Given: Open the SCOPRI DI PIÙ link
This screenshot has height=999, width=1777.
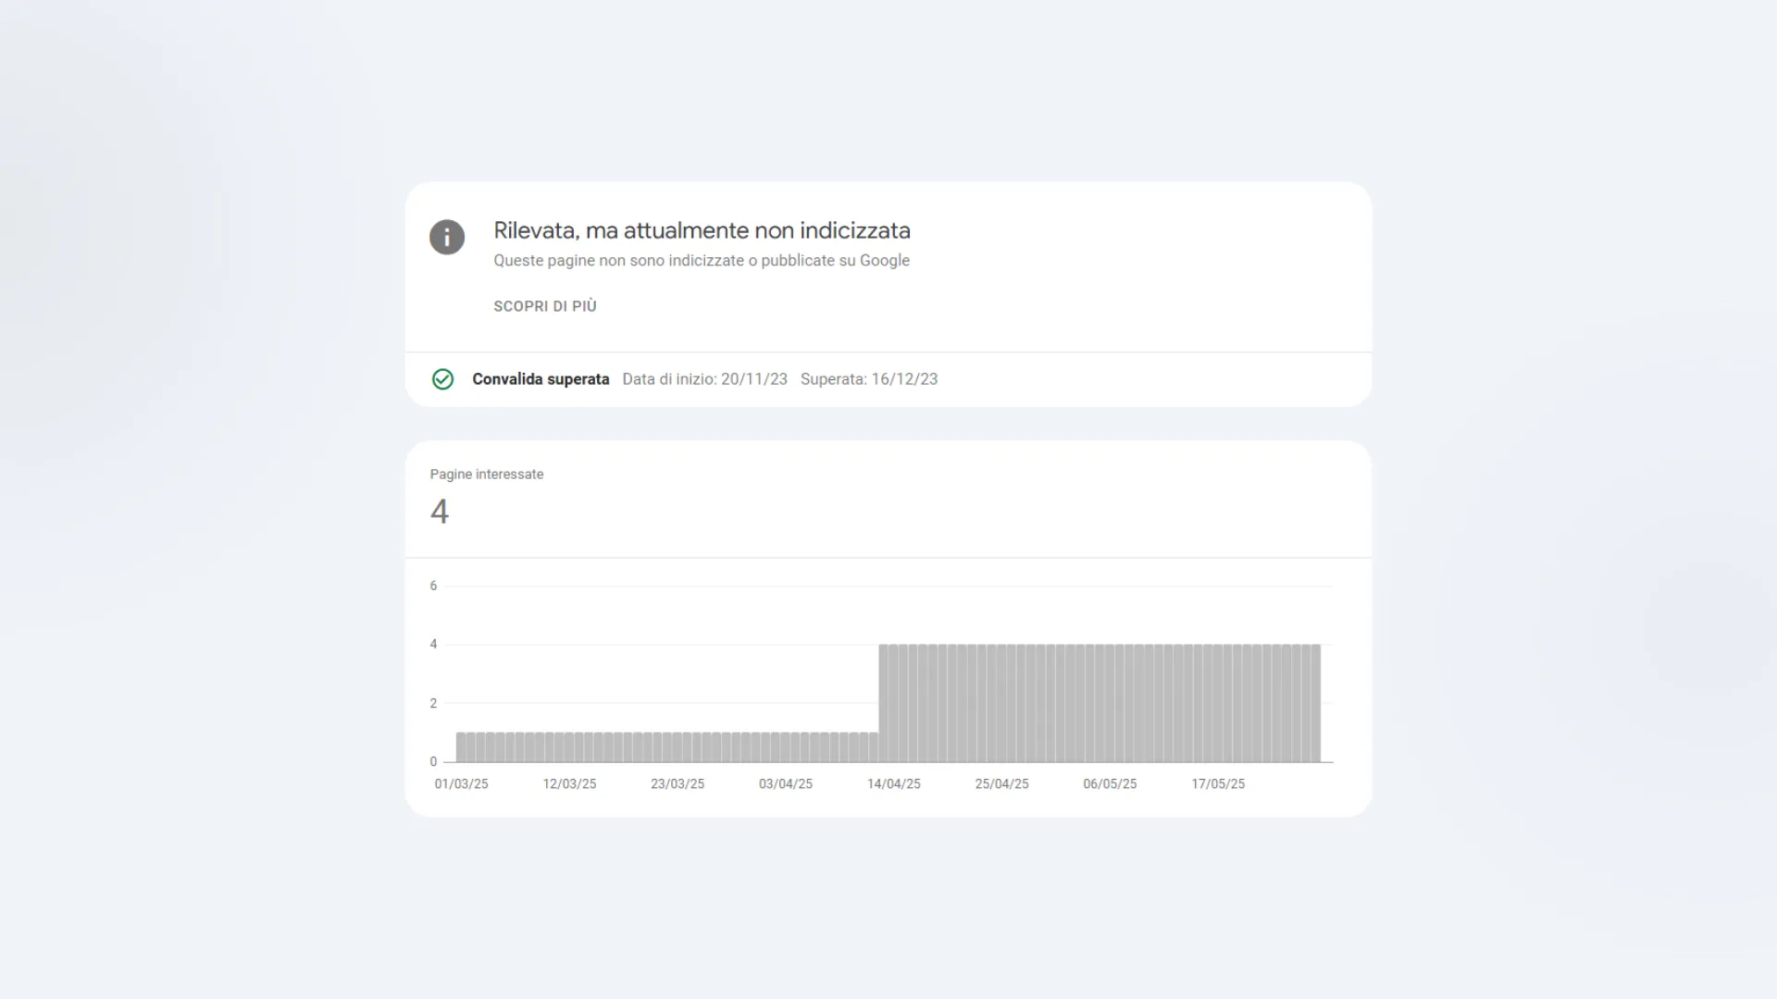Looking at the screenshot, I should pos(545,305).
